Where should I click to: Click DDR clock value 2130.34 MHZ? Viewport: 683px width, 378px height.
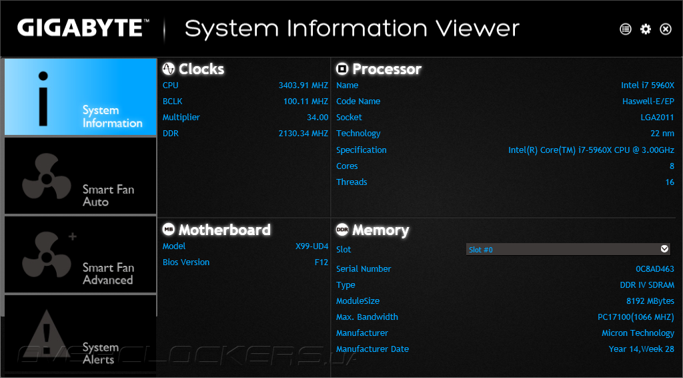click(303, 134)
